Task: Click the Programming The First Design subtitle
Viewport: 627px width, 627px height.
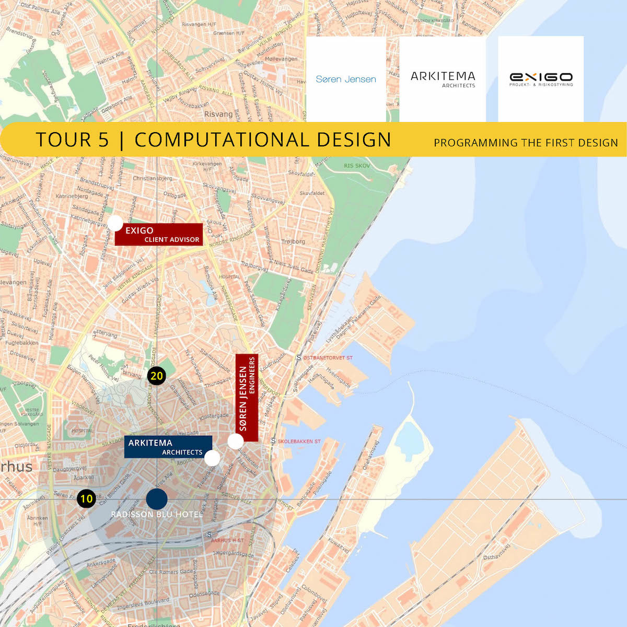Action: [526, 143]
